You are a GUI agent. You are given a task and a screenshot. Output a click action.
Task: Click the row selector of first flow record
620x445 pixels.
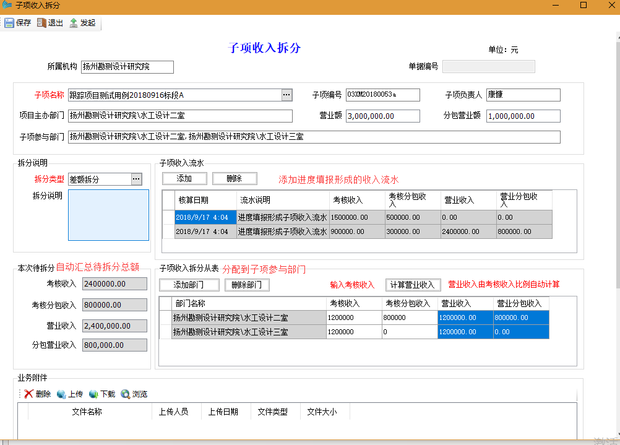pos(169,218)
